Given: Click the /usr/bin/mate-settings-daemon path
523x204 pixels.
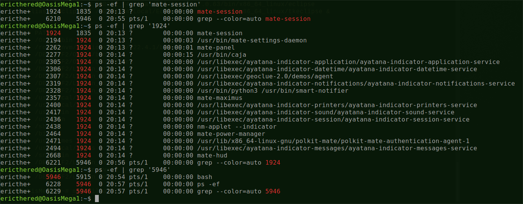Looking at the screenshot, I should pyautogui.click(x=252, y=40).
